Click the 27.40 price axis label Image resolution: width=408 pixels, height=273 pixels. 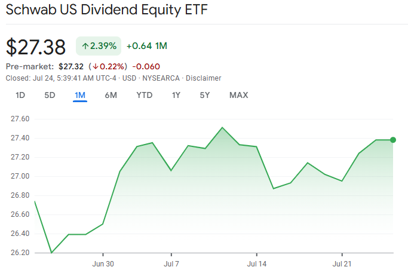coord(20,138)
